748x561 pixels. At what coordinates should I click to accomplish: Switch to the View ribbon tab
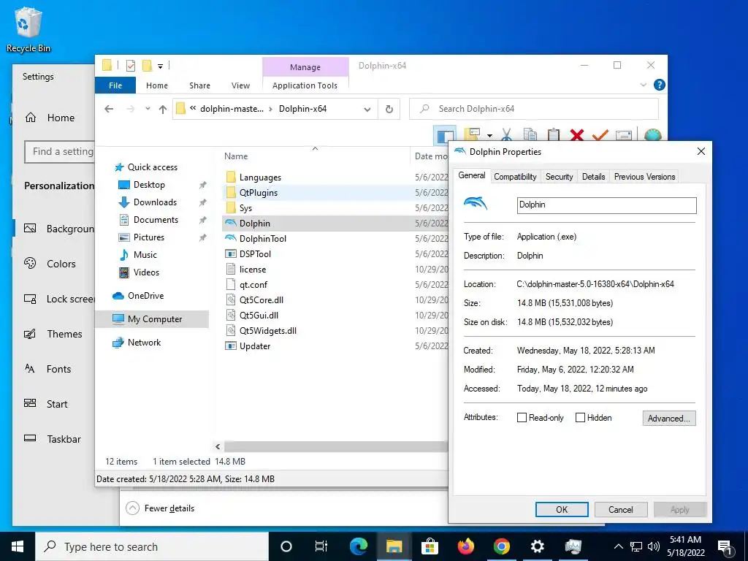coord(240,85)
